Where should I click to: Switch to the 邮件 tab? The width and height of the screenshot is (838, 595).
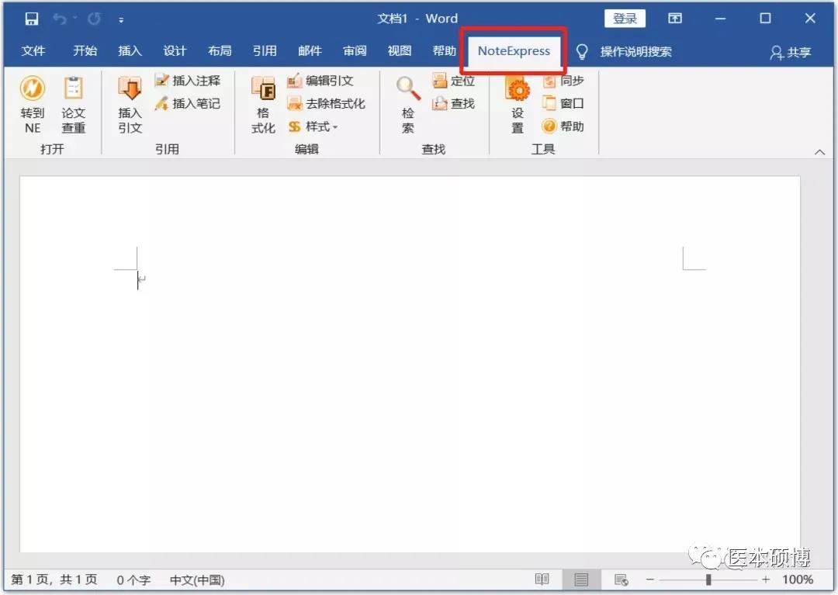pos(310,51)
